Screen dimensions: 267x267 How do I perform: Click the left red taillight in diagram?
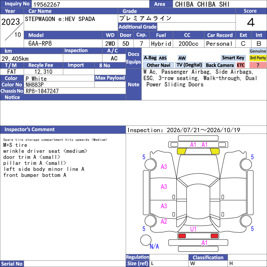click(x=182, y=236)
